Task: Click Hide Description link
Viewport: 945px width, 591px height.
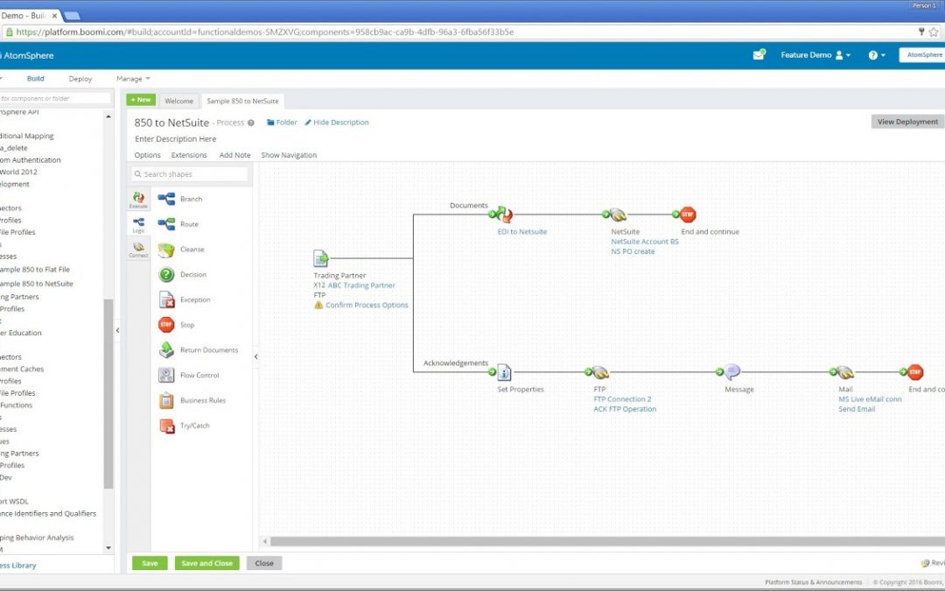Action: [x=336, y=123]
